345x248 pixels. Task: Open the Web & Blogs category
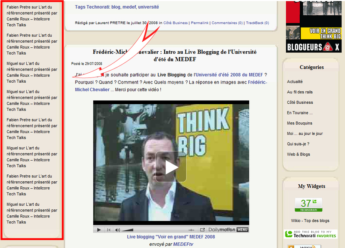tap(298, 155)
